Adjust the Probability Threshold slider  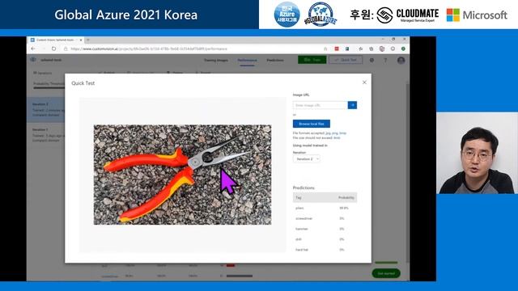coord(49,88)
